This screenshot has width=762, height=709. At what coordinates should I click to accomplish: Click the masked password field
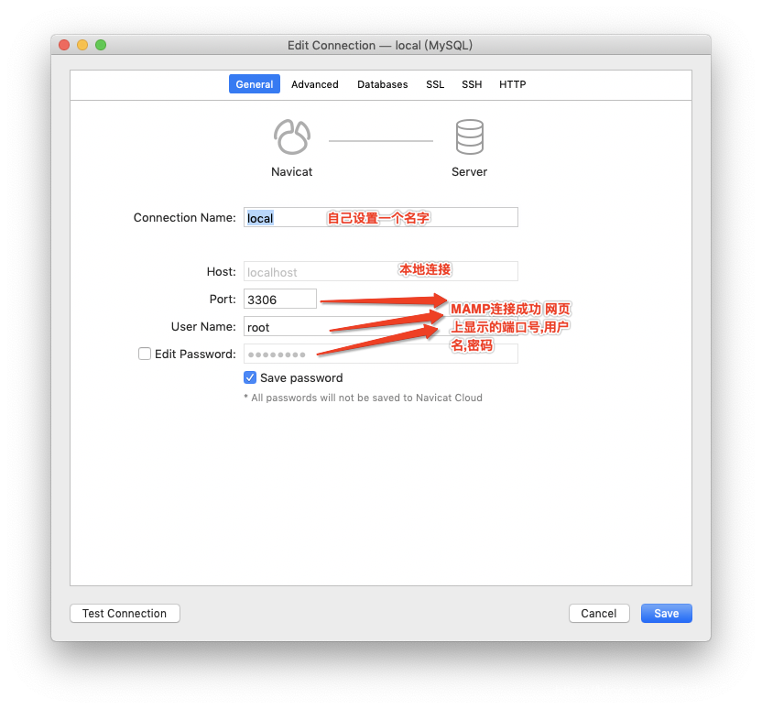coord(380,354)
